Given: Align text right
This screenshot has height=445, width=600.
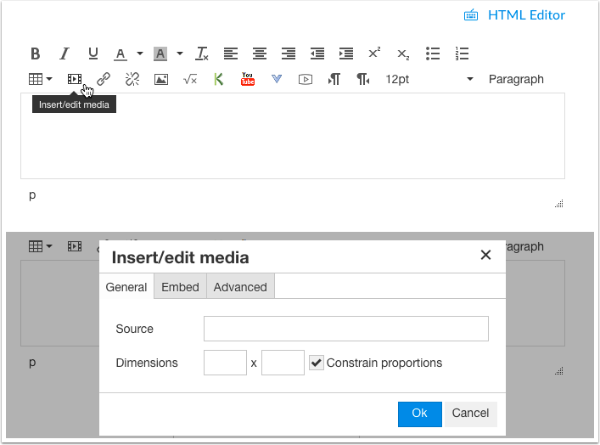Looking at the screenshot, I should [289, 54].
